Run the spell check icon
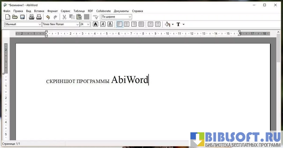This screenshot has width=283, height=148. (x=95, y=17)
